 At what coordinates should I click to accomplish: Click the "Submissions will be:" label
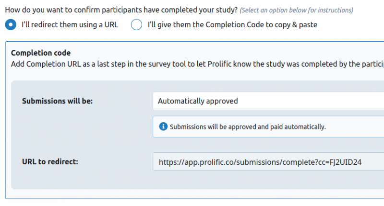pyautogui.click(x=58, y=101)
